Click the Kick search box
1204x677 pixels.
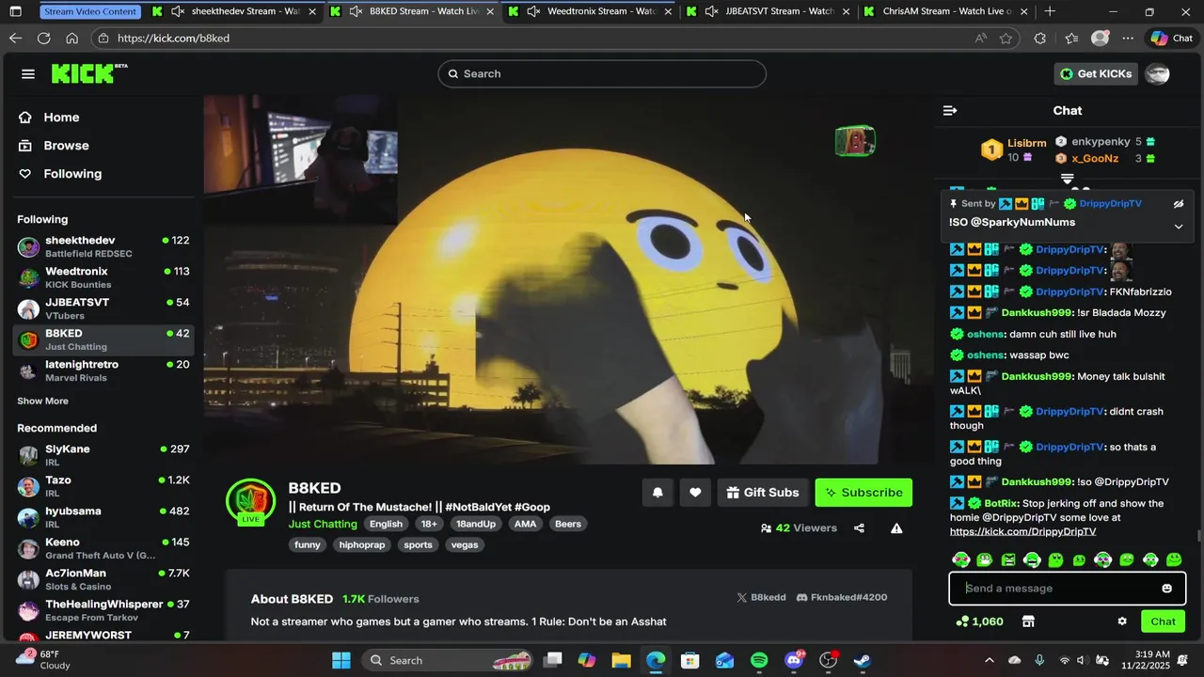tap(602, 73)
